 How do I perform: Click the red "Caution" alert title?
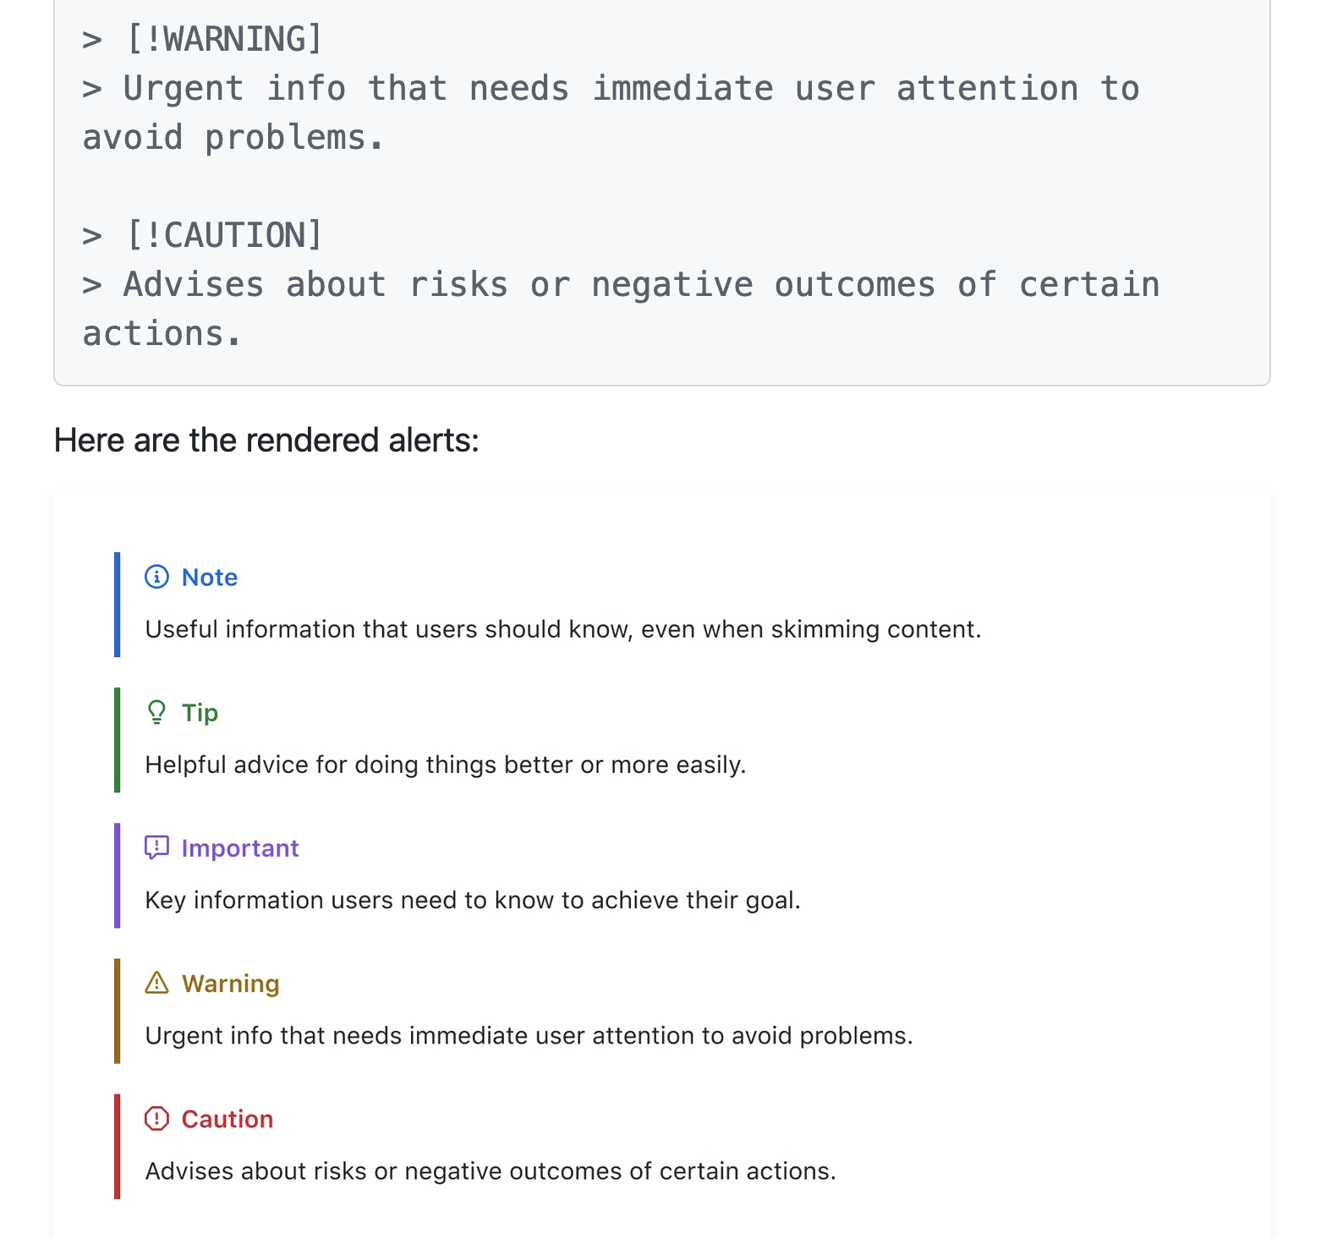point(227,1119)
